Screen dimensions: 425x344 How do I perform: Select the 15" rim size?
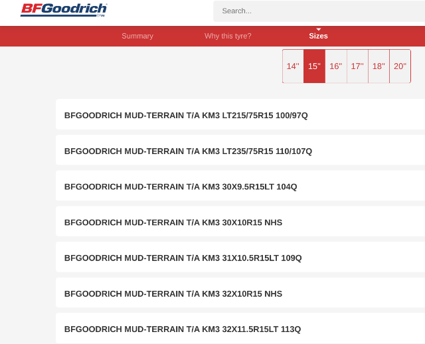point(314,66)
